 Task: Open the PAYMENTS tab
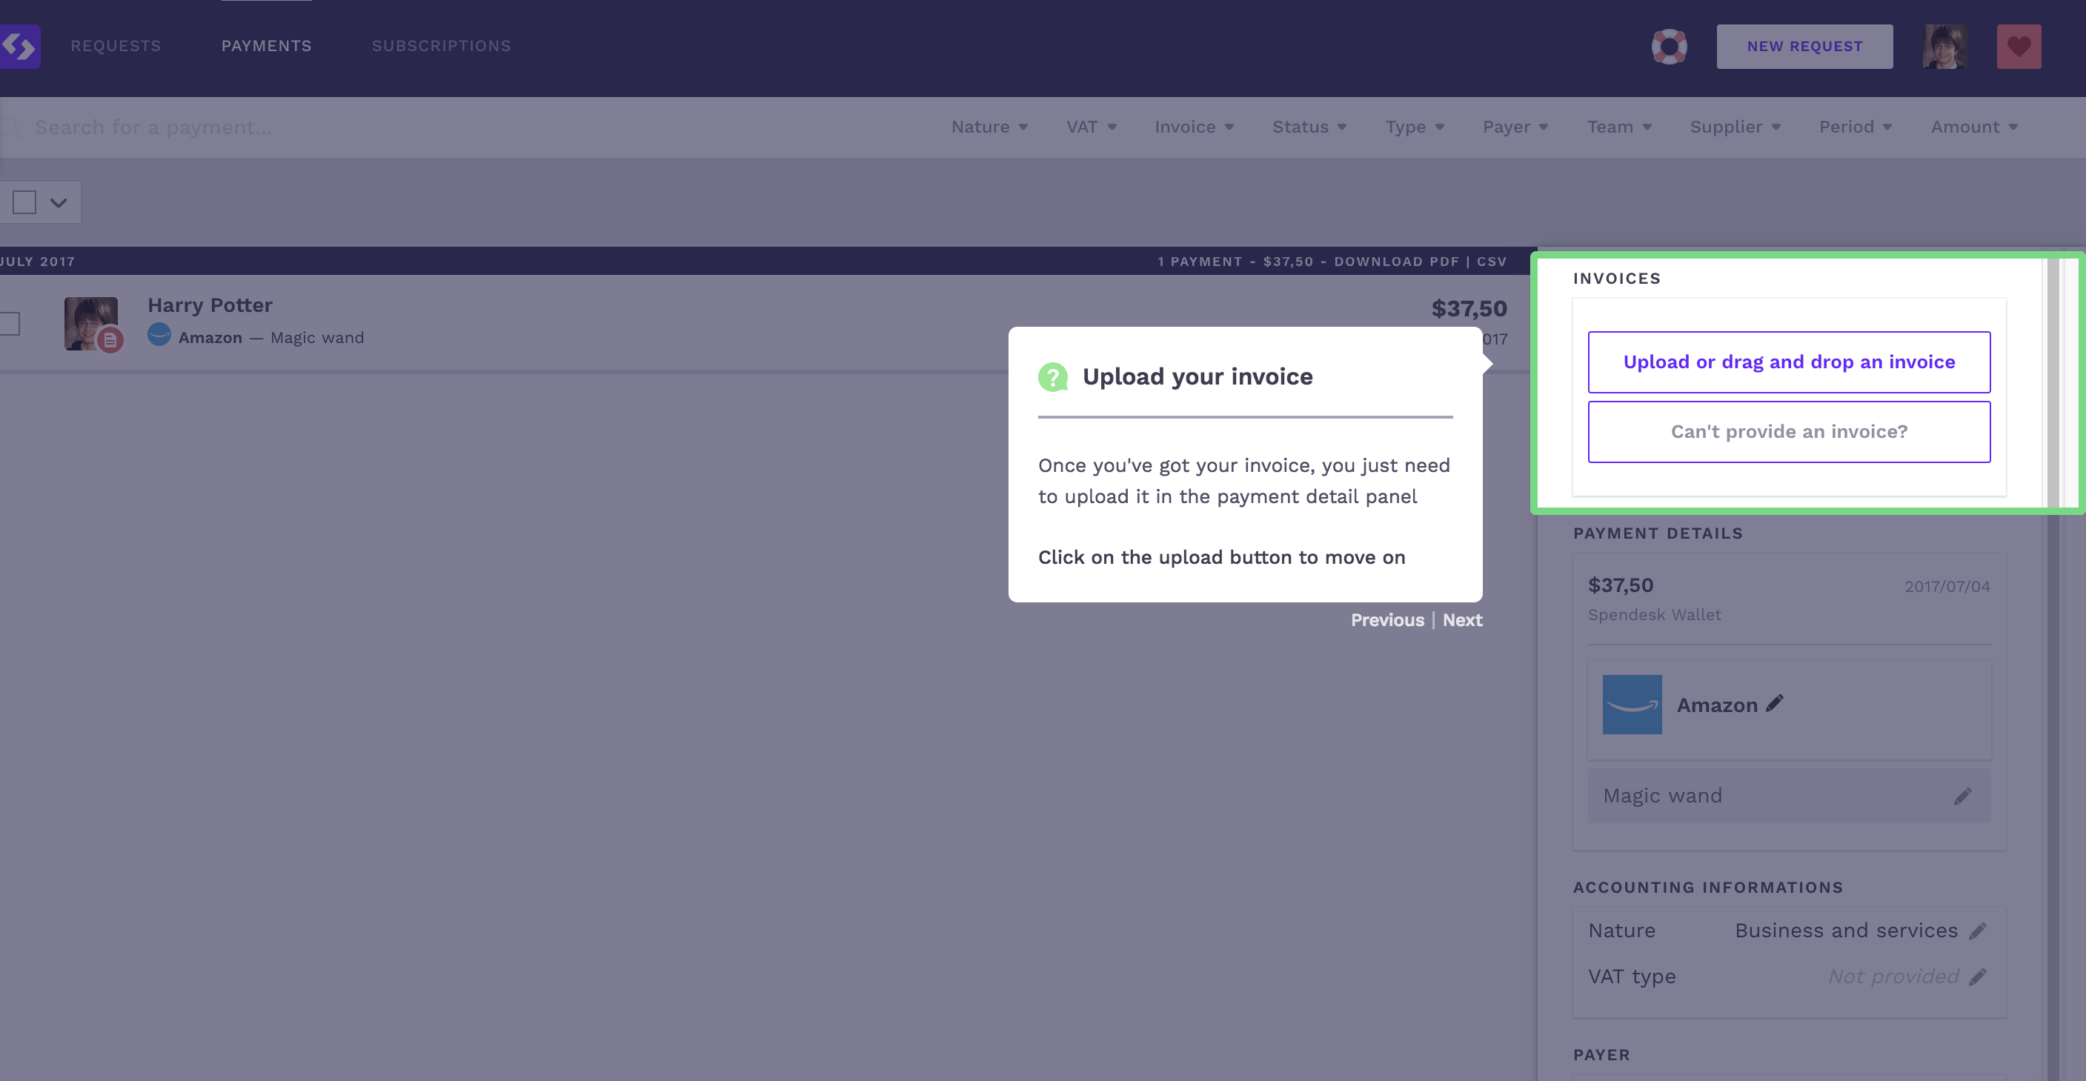266,44
